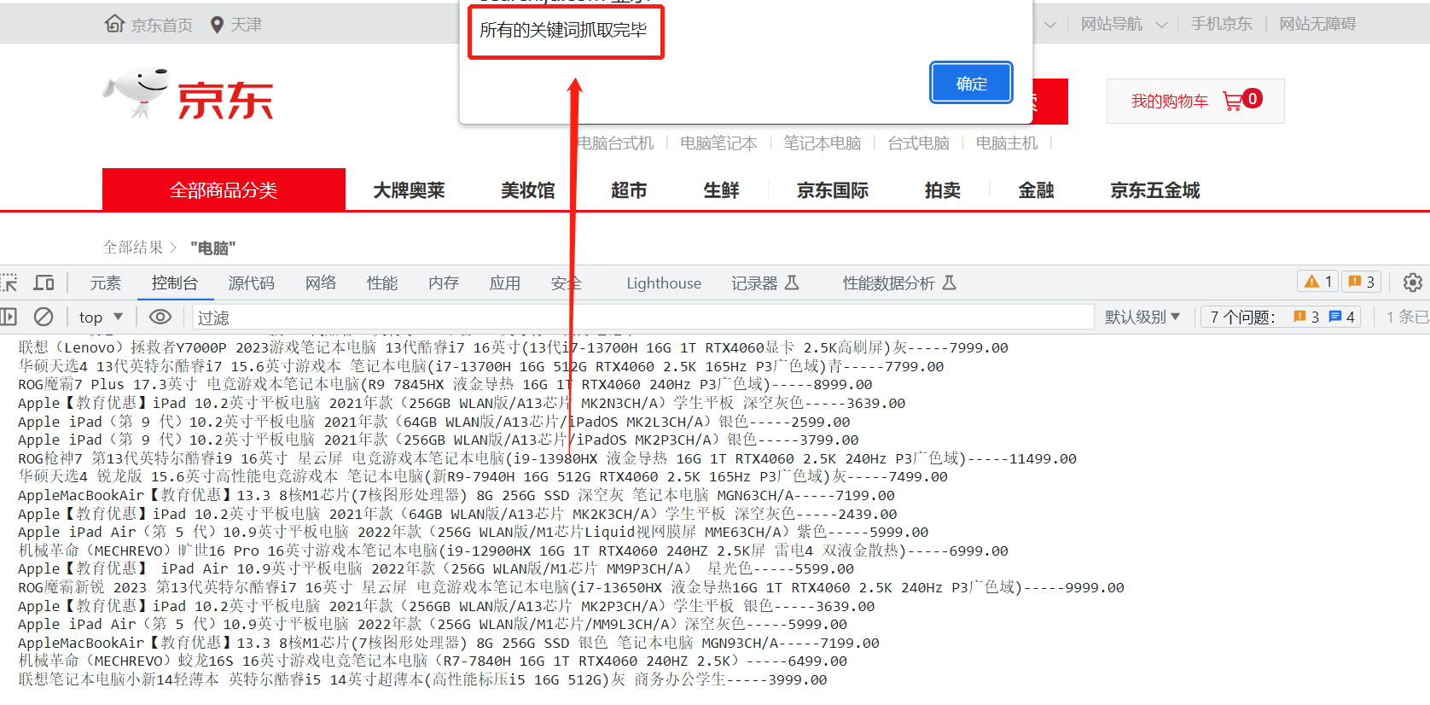
Task: Select console line ending 6499.00
Action: (x=433, y=661)
